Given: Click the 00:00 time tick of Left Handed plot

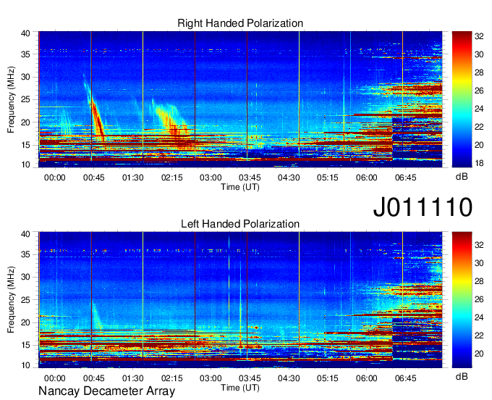Looking at the screenshot, I should pos(54,378).
